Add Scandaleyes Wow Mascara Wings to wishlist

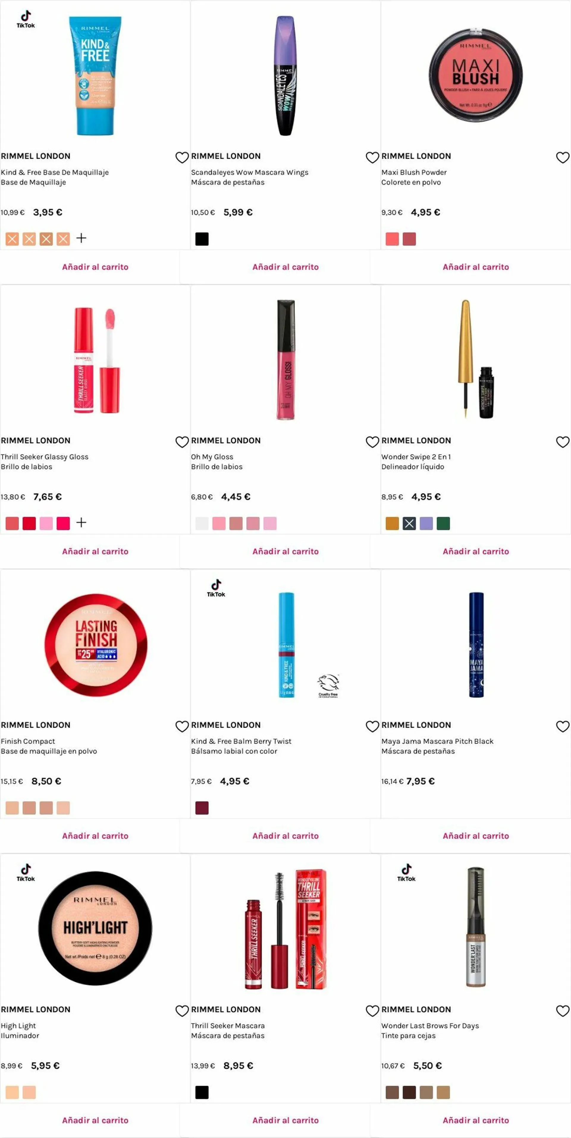click(x=372, y=157)
